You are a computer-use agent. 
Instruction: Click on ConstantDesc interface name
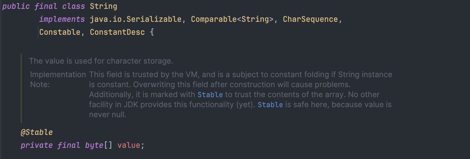coord(117,32)
